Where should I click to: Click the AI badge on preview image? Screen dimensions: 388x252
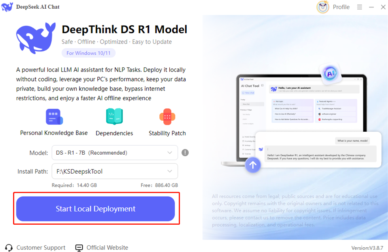pos(330,73)
